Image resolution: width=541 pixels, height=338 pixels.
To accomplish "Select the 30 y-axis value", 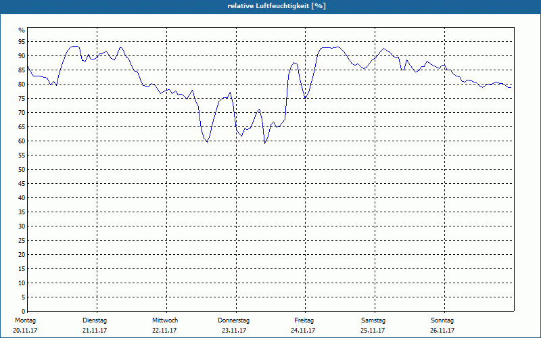I will point(22,226).
